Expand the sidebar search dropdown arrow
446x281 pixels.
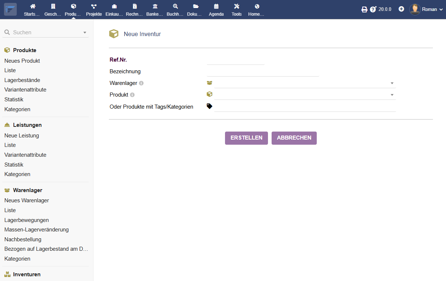coord(85,32)
